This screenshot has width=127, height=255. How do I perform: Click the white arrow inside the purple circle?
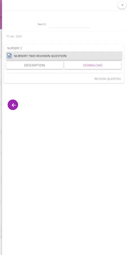coord(14,105)
